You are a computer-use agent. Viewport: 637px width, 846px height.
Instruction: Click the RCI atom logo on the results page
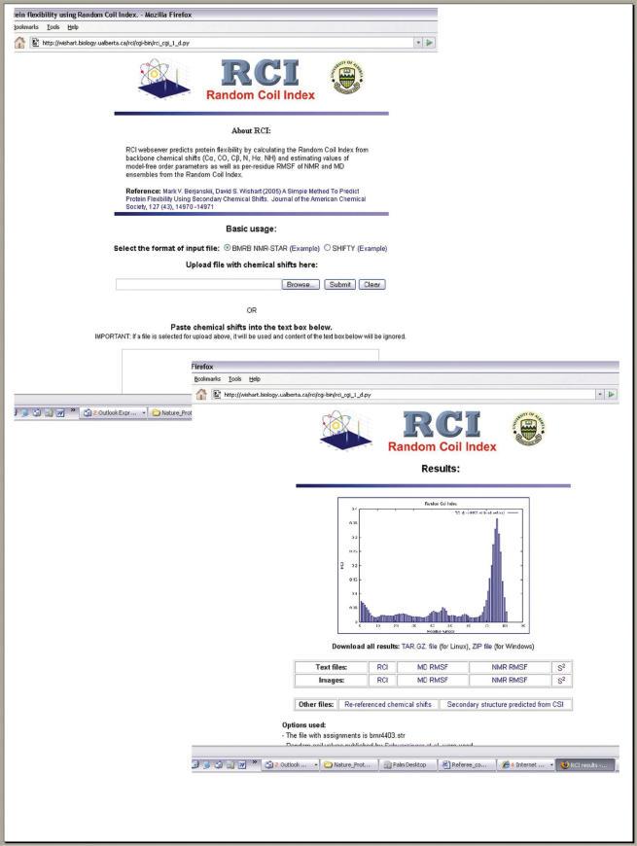point(346,436)
